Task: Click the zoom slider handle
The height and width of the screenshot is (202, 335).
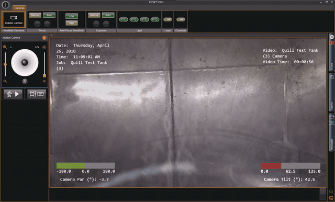Action: pyautogui.click(x=5, y=64)
